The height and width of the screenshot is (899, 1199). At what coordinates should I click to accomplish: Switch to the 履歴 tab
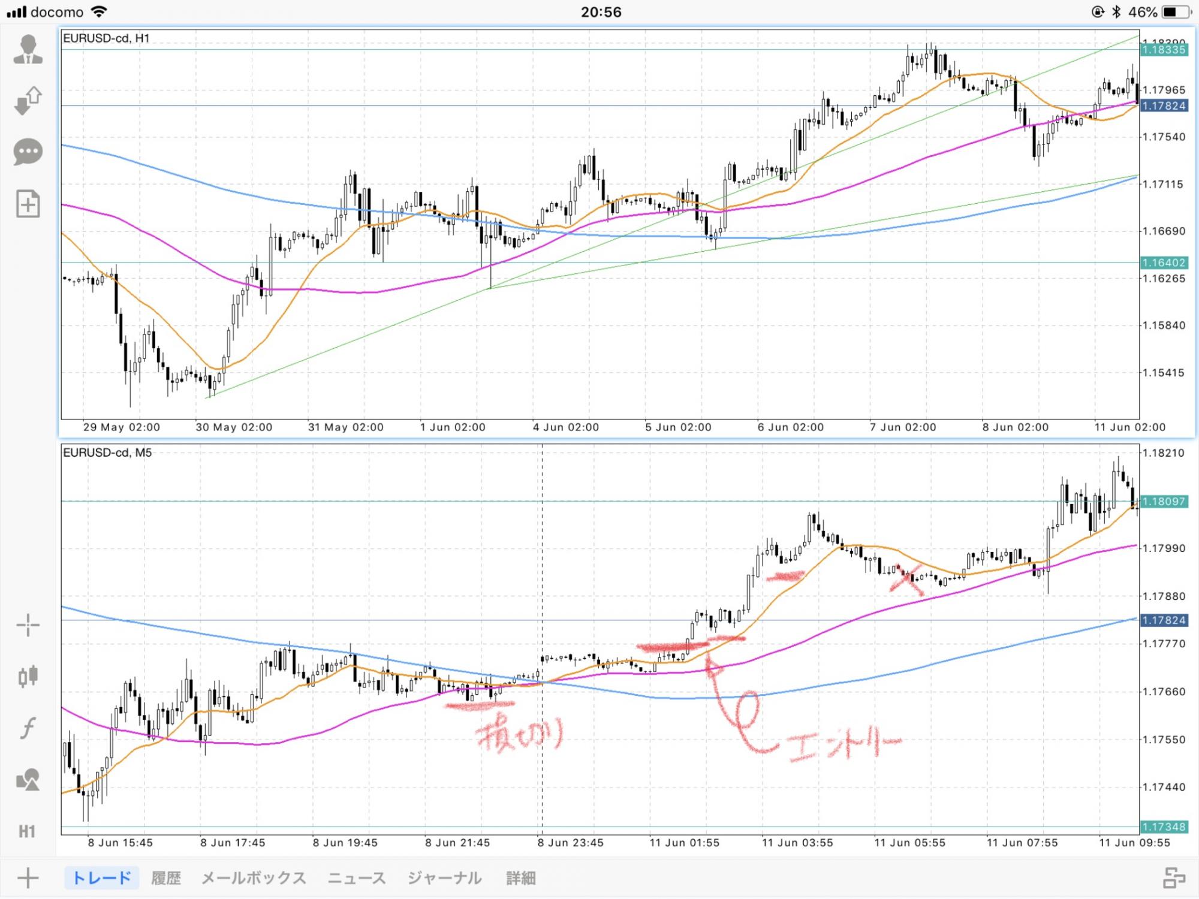tap(165, 878)
